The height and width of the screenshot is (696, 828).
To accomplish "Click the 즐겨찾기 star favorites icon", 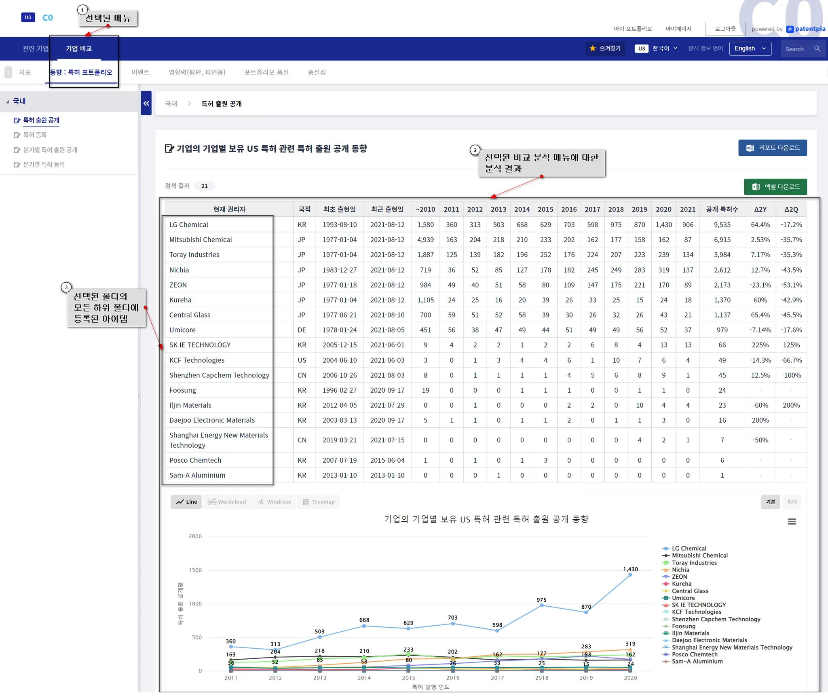I will click(x=593, y=49).
